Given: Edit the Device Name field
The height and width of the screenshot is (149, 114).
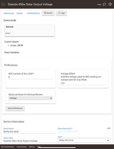Looking at the screenshot, I should 29,131.
